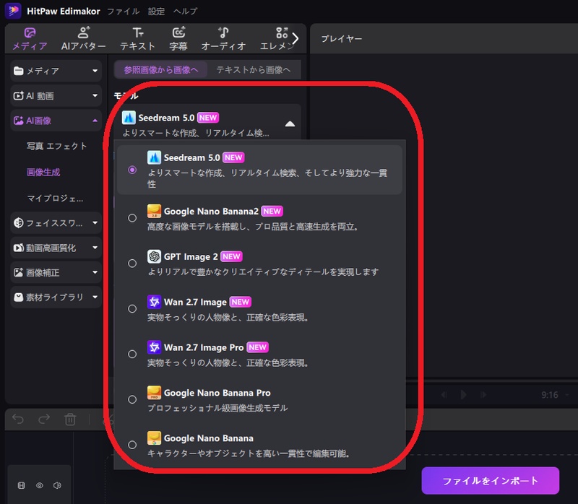Screen dimensions: 578x504
Task: Click the Google Nano Banana2 model icon
Action: pyautogui.click(x=154, y=211)
